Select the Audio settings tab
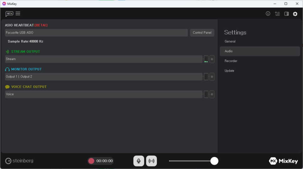 coord(260,51)
